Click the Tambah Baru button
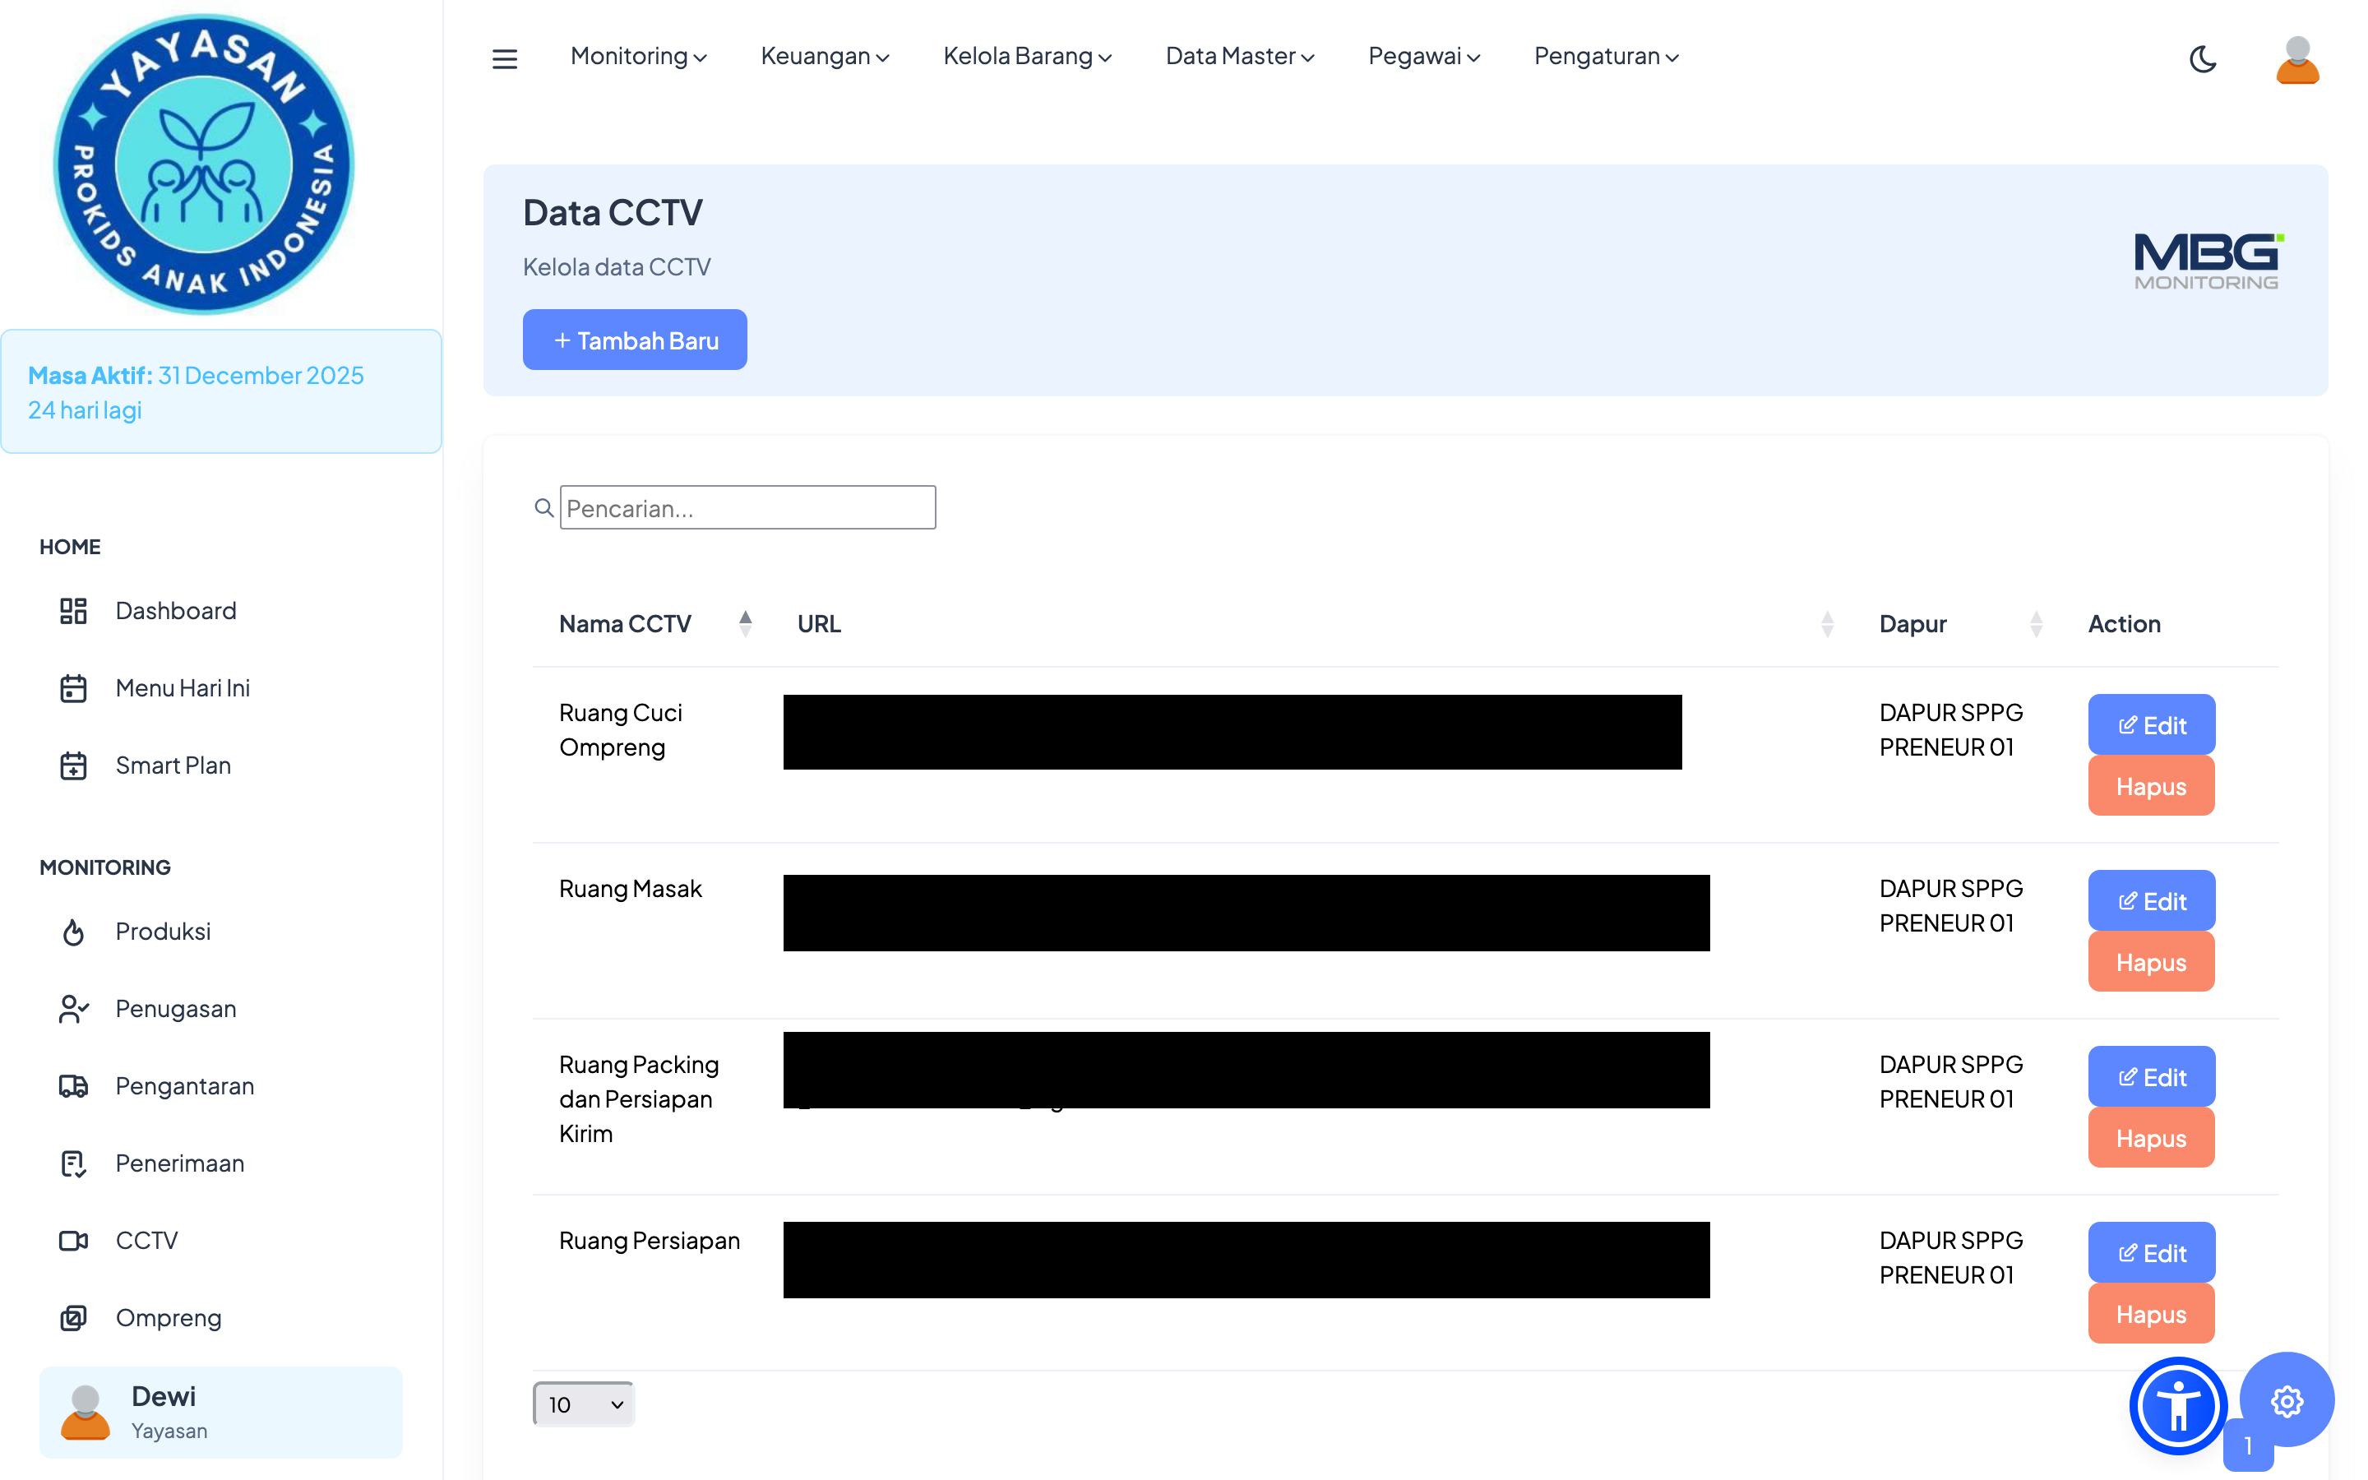Screen dimensions: 2368x1480 tap(635, 340)
